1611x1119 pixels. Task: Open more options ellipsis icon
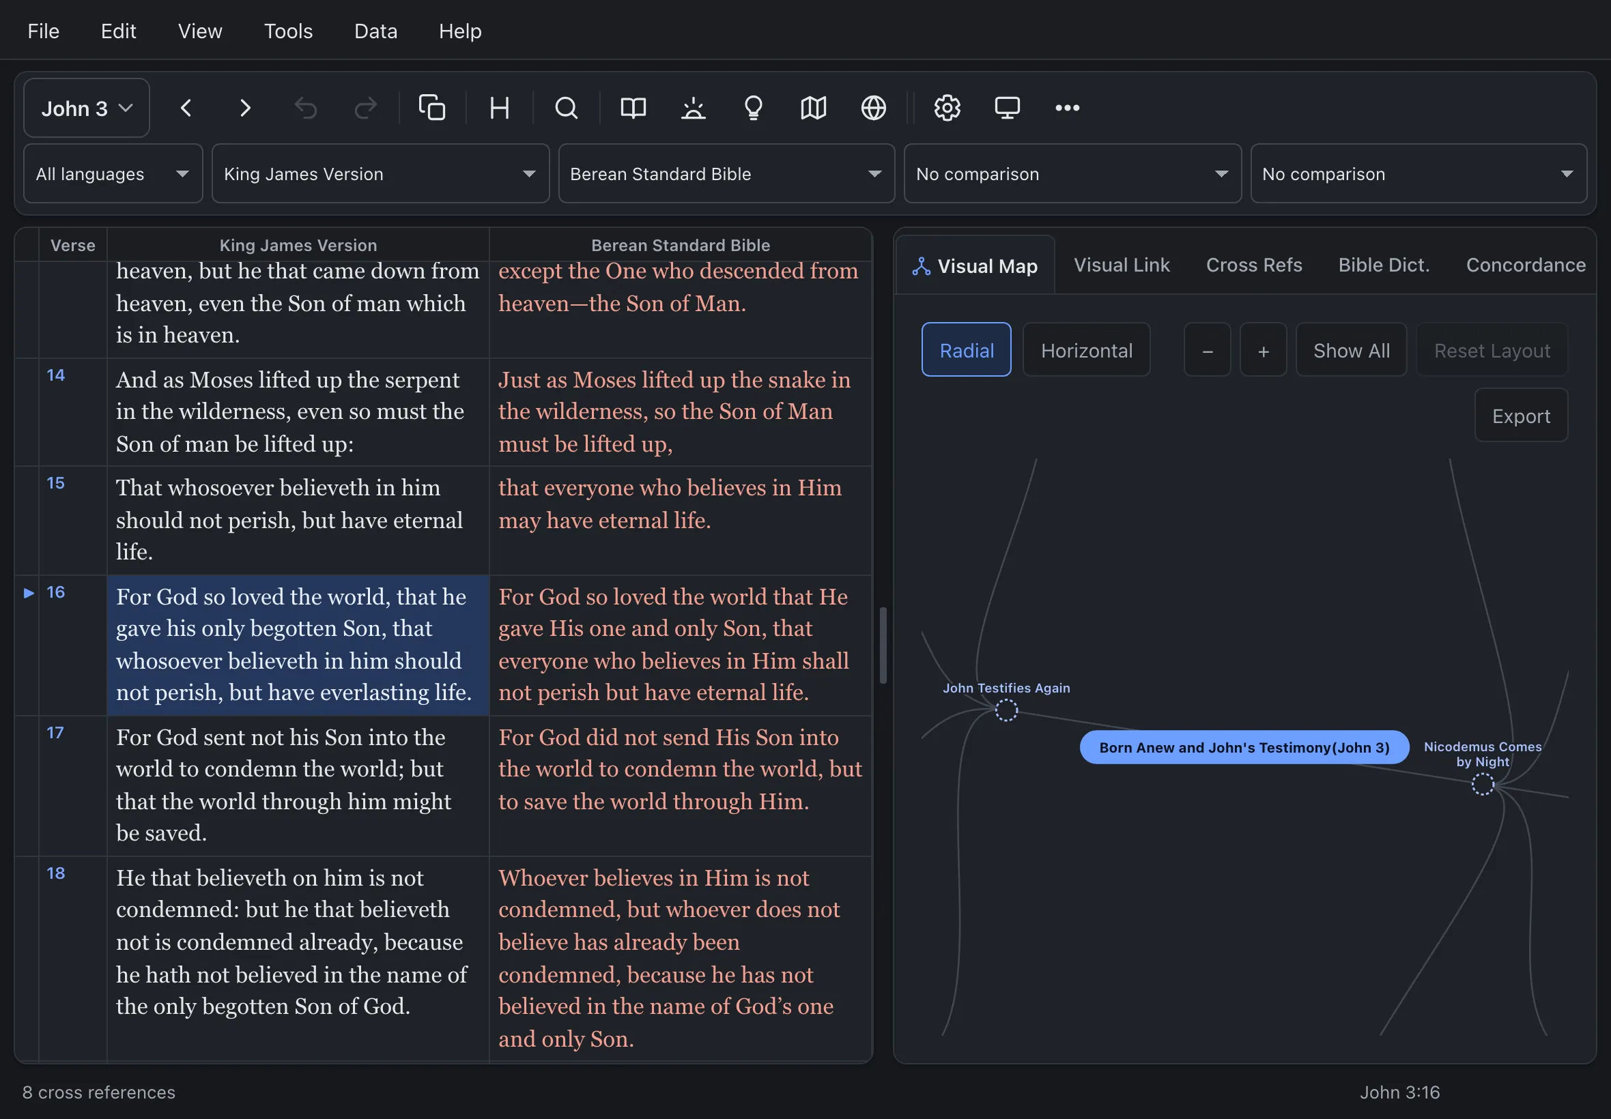[1068, 108]
